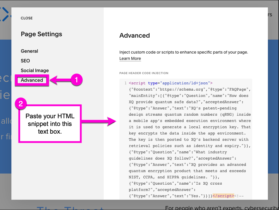Viewport: 279px width, 210px height.
Task: Click the CLOSE button in Page Settings
Action: 27,18
